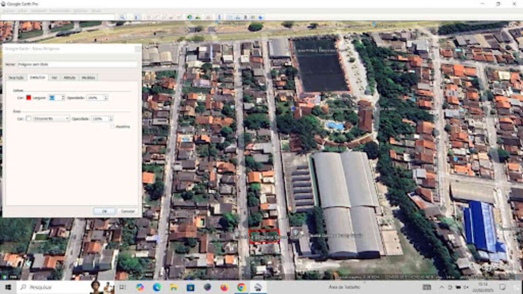Click the taskbar Pesquisar search box
Image resolution: width=523 pixels, height=294 pixels.
coord(53,287)
